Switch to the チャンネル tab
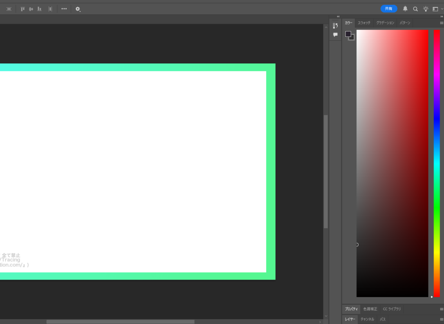This screenshot has height=324, width=444. (x=367, y=319)
